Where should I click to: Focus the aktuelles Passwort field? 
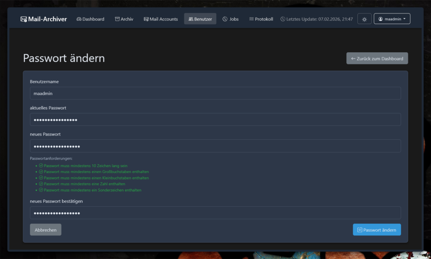click(x=215, y=120)
